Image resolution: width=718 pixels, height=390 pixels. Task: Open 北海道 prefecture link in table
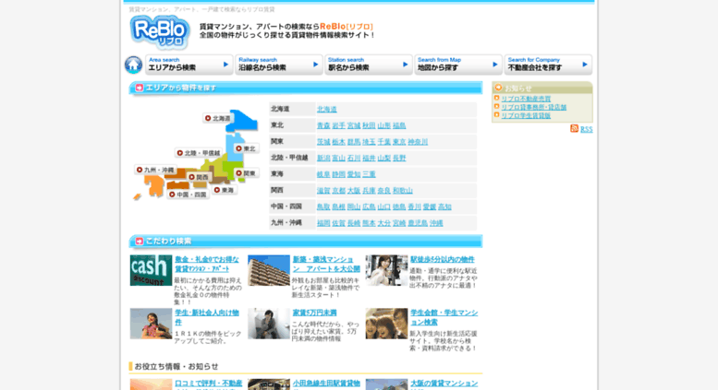coord(326,109)
